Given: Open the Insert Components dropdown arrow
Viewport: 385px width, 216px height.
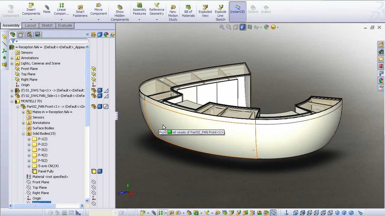Looking at the screenshot, I should [31, 19].
